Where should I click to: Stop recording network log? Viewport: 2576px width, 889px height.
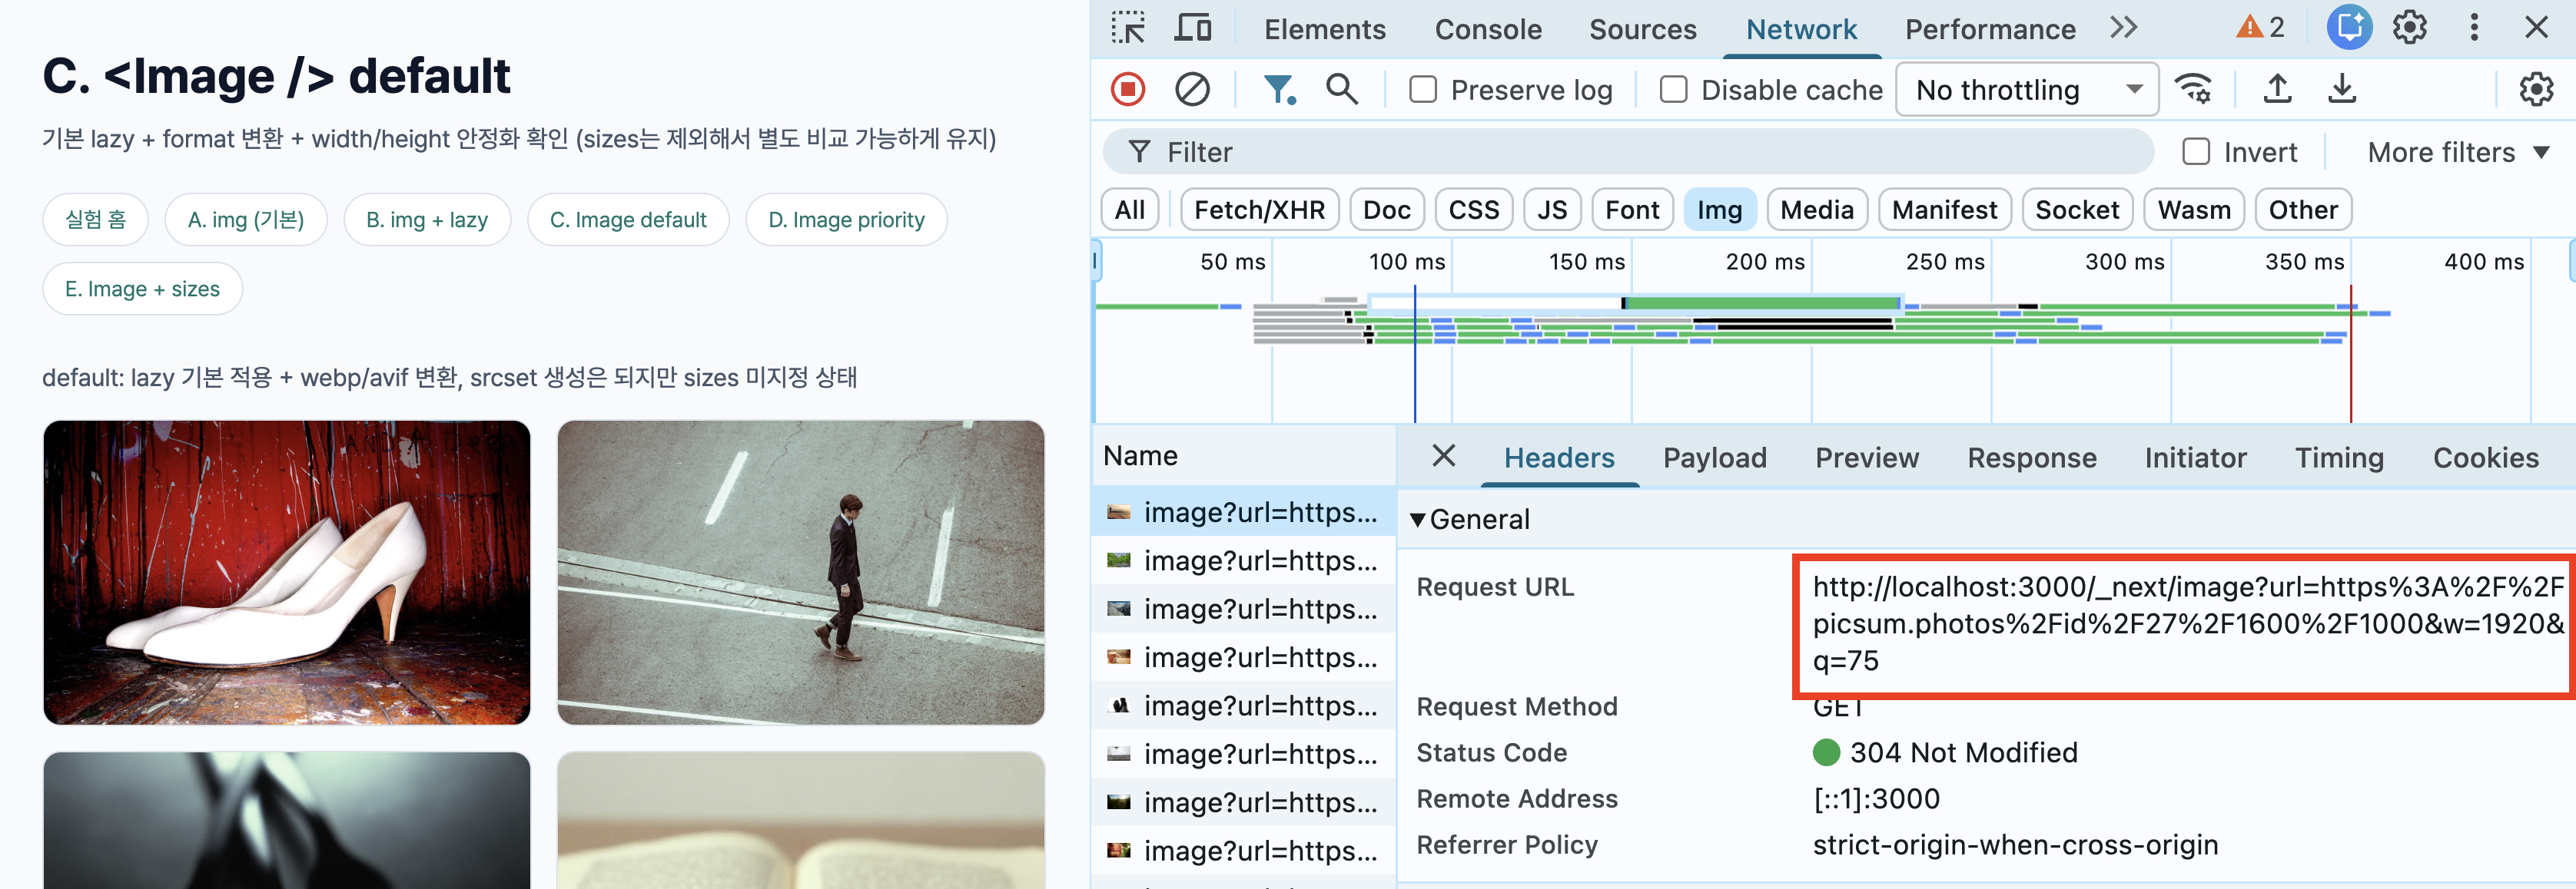point(1128,90)
